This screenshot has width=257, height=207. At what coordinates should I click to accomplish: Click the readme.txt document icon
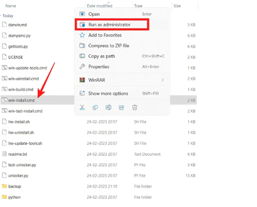pyautogui.click(x=4, y=154)
